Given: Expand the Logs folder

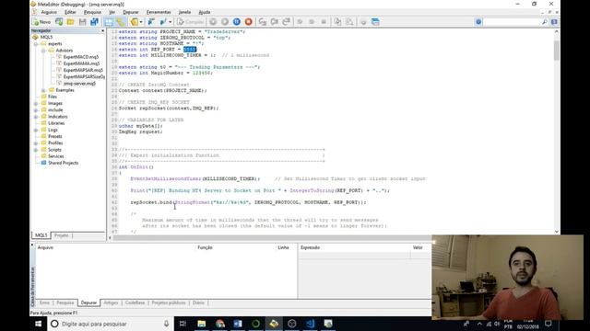Looking at the screenshot, I should pos(36,130).
